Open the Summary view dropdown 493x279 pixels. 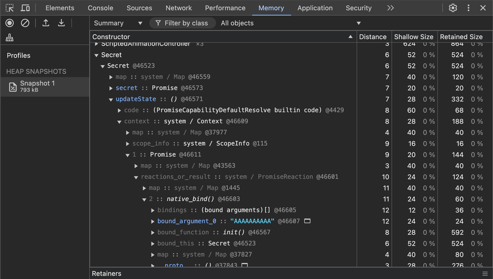click(118, 23)
